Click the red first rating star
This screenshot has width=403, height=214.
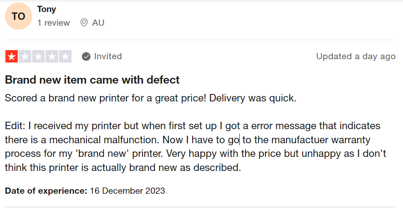tap(11, 56)
